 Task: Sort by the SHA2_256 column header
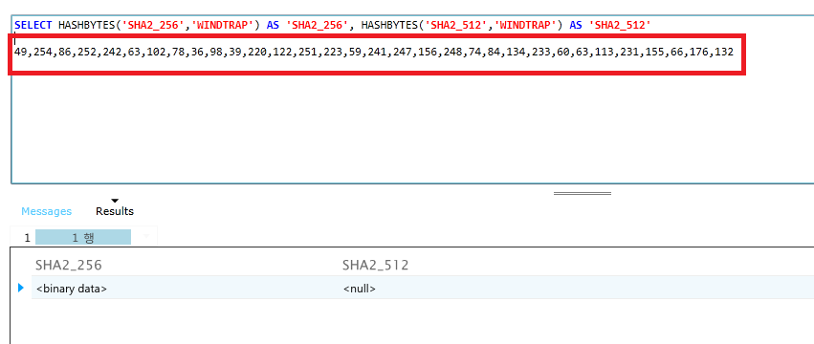(x=69, y=265)
